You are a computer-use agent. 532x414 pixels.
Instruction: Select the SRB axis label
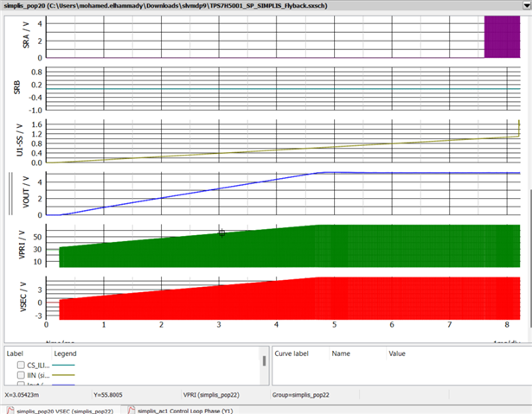16,87
